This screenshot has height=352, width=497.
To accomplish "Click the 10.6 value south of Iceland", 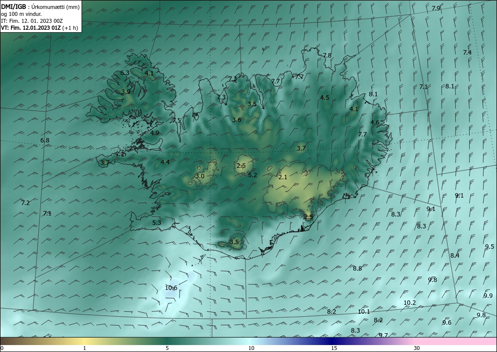I will [171, 288].
